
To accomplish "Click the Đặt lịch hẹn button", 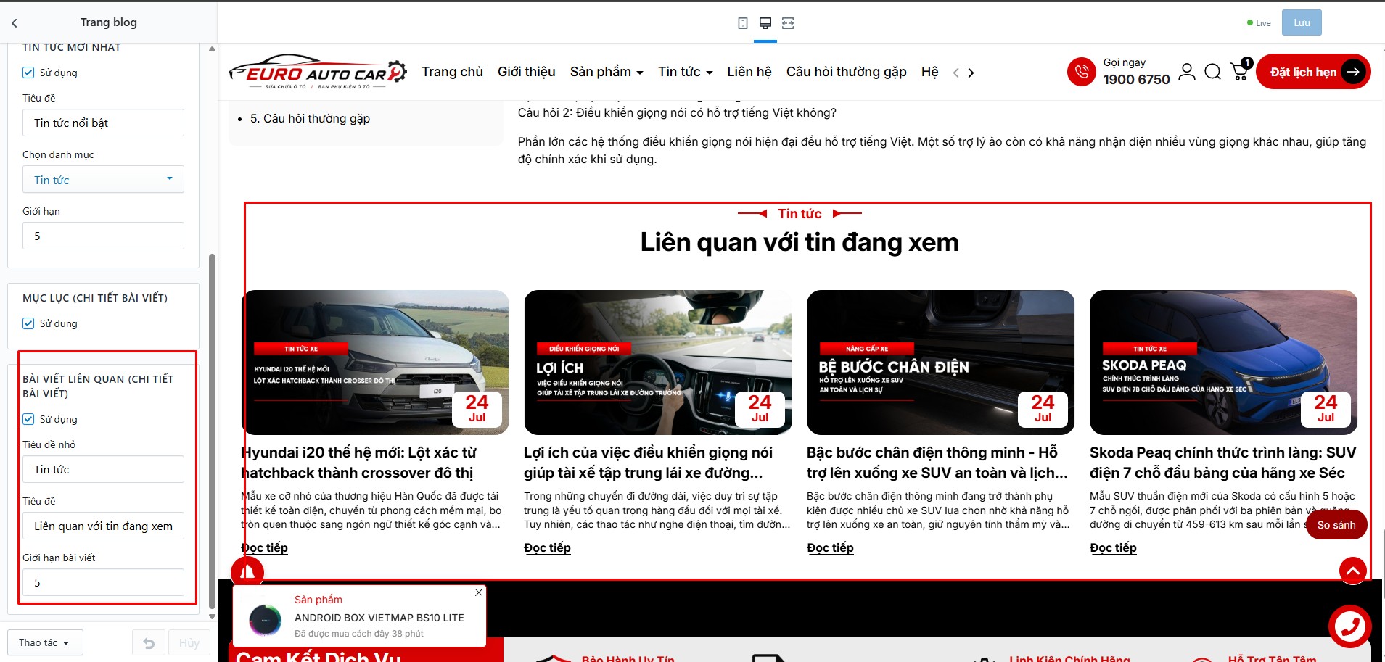I will point(1313,72).
